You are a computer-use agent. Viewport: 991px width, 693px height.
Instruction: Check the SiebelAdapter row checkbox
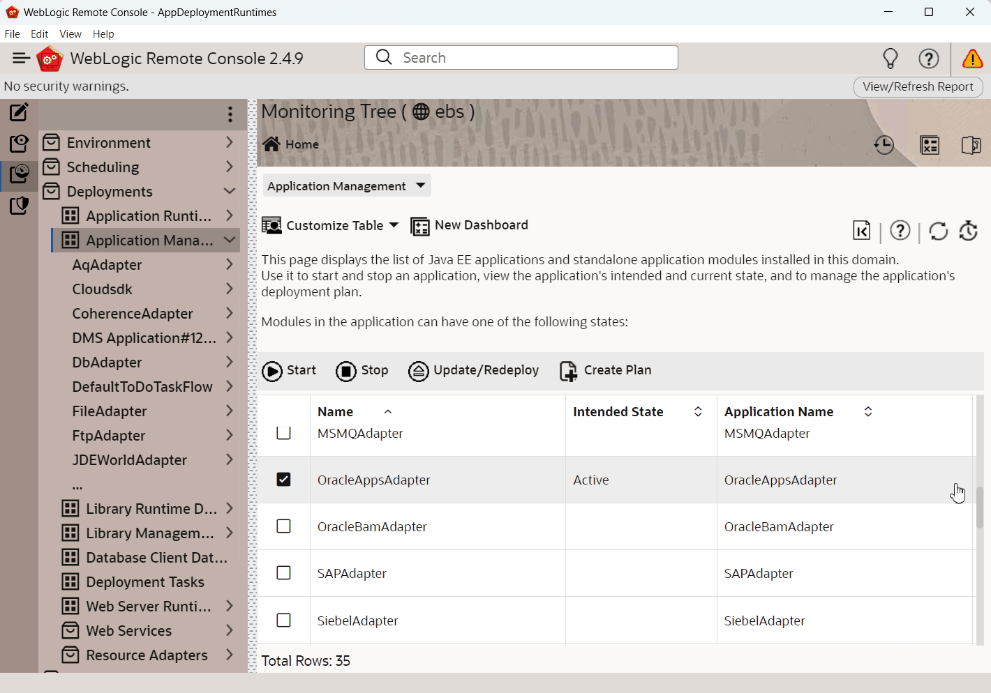coord(283,620)
